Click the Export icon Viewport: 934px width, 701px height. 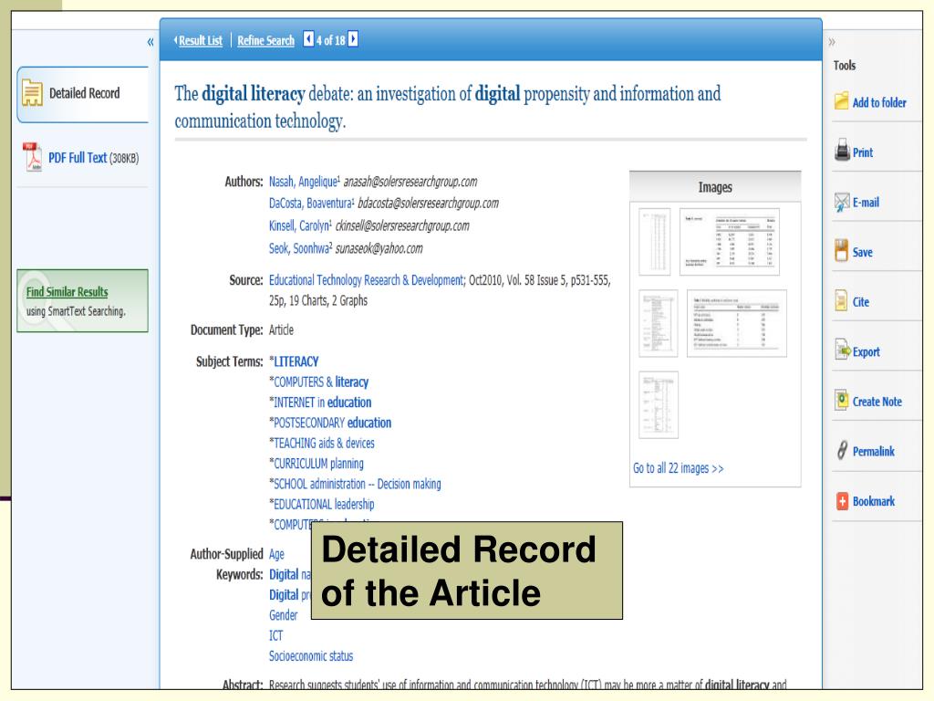pos(842,350)
